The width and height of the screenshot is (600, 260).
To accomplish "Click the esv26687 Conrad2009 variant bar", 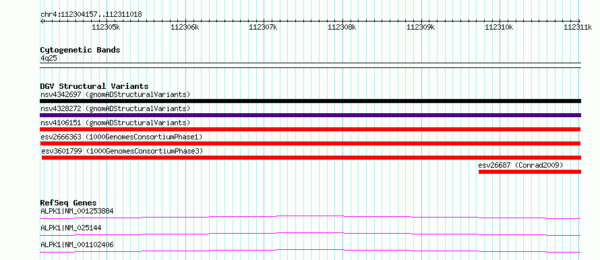I will (x=530, y=172).
